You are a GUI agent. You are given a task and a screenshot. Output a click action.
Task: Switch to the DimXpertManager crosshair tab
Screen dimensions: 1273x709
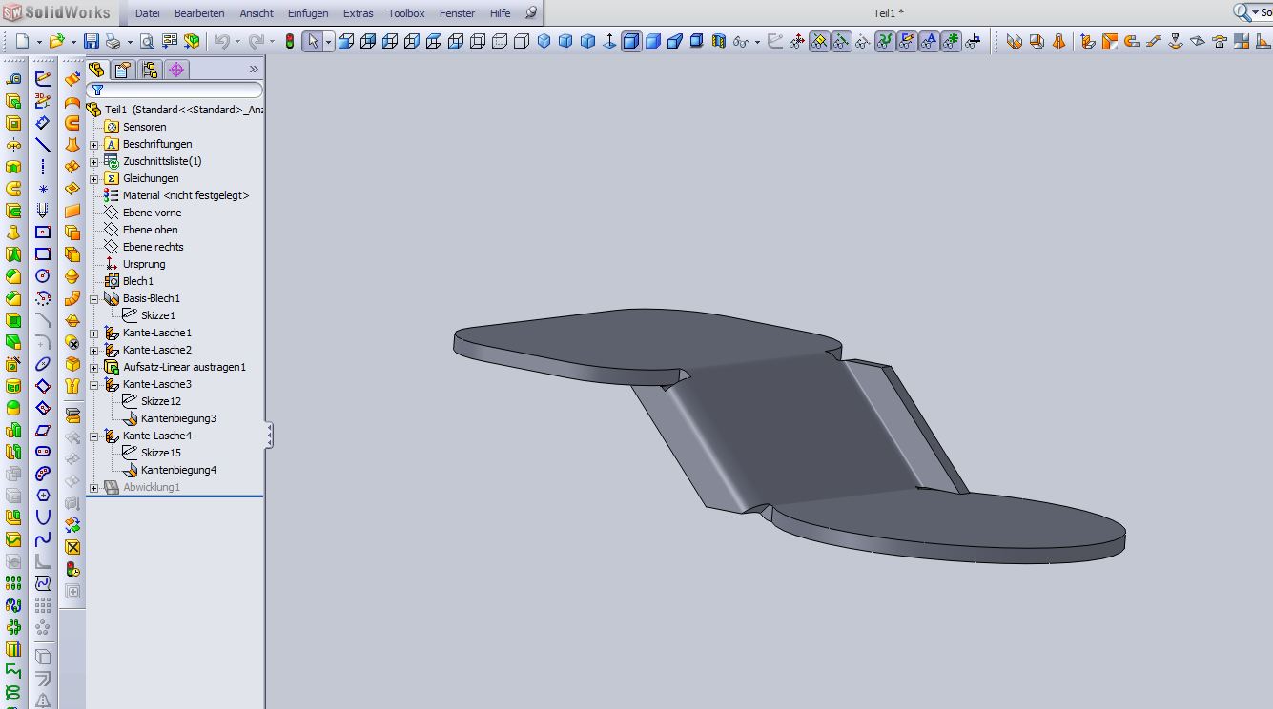coord(176,70)
